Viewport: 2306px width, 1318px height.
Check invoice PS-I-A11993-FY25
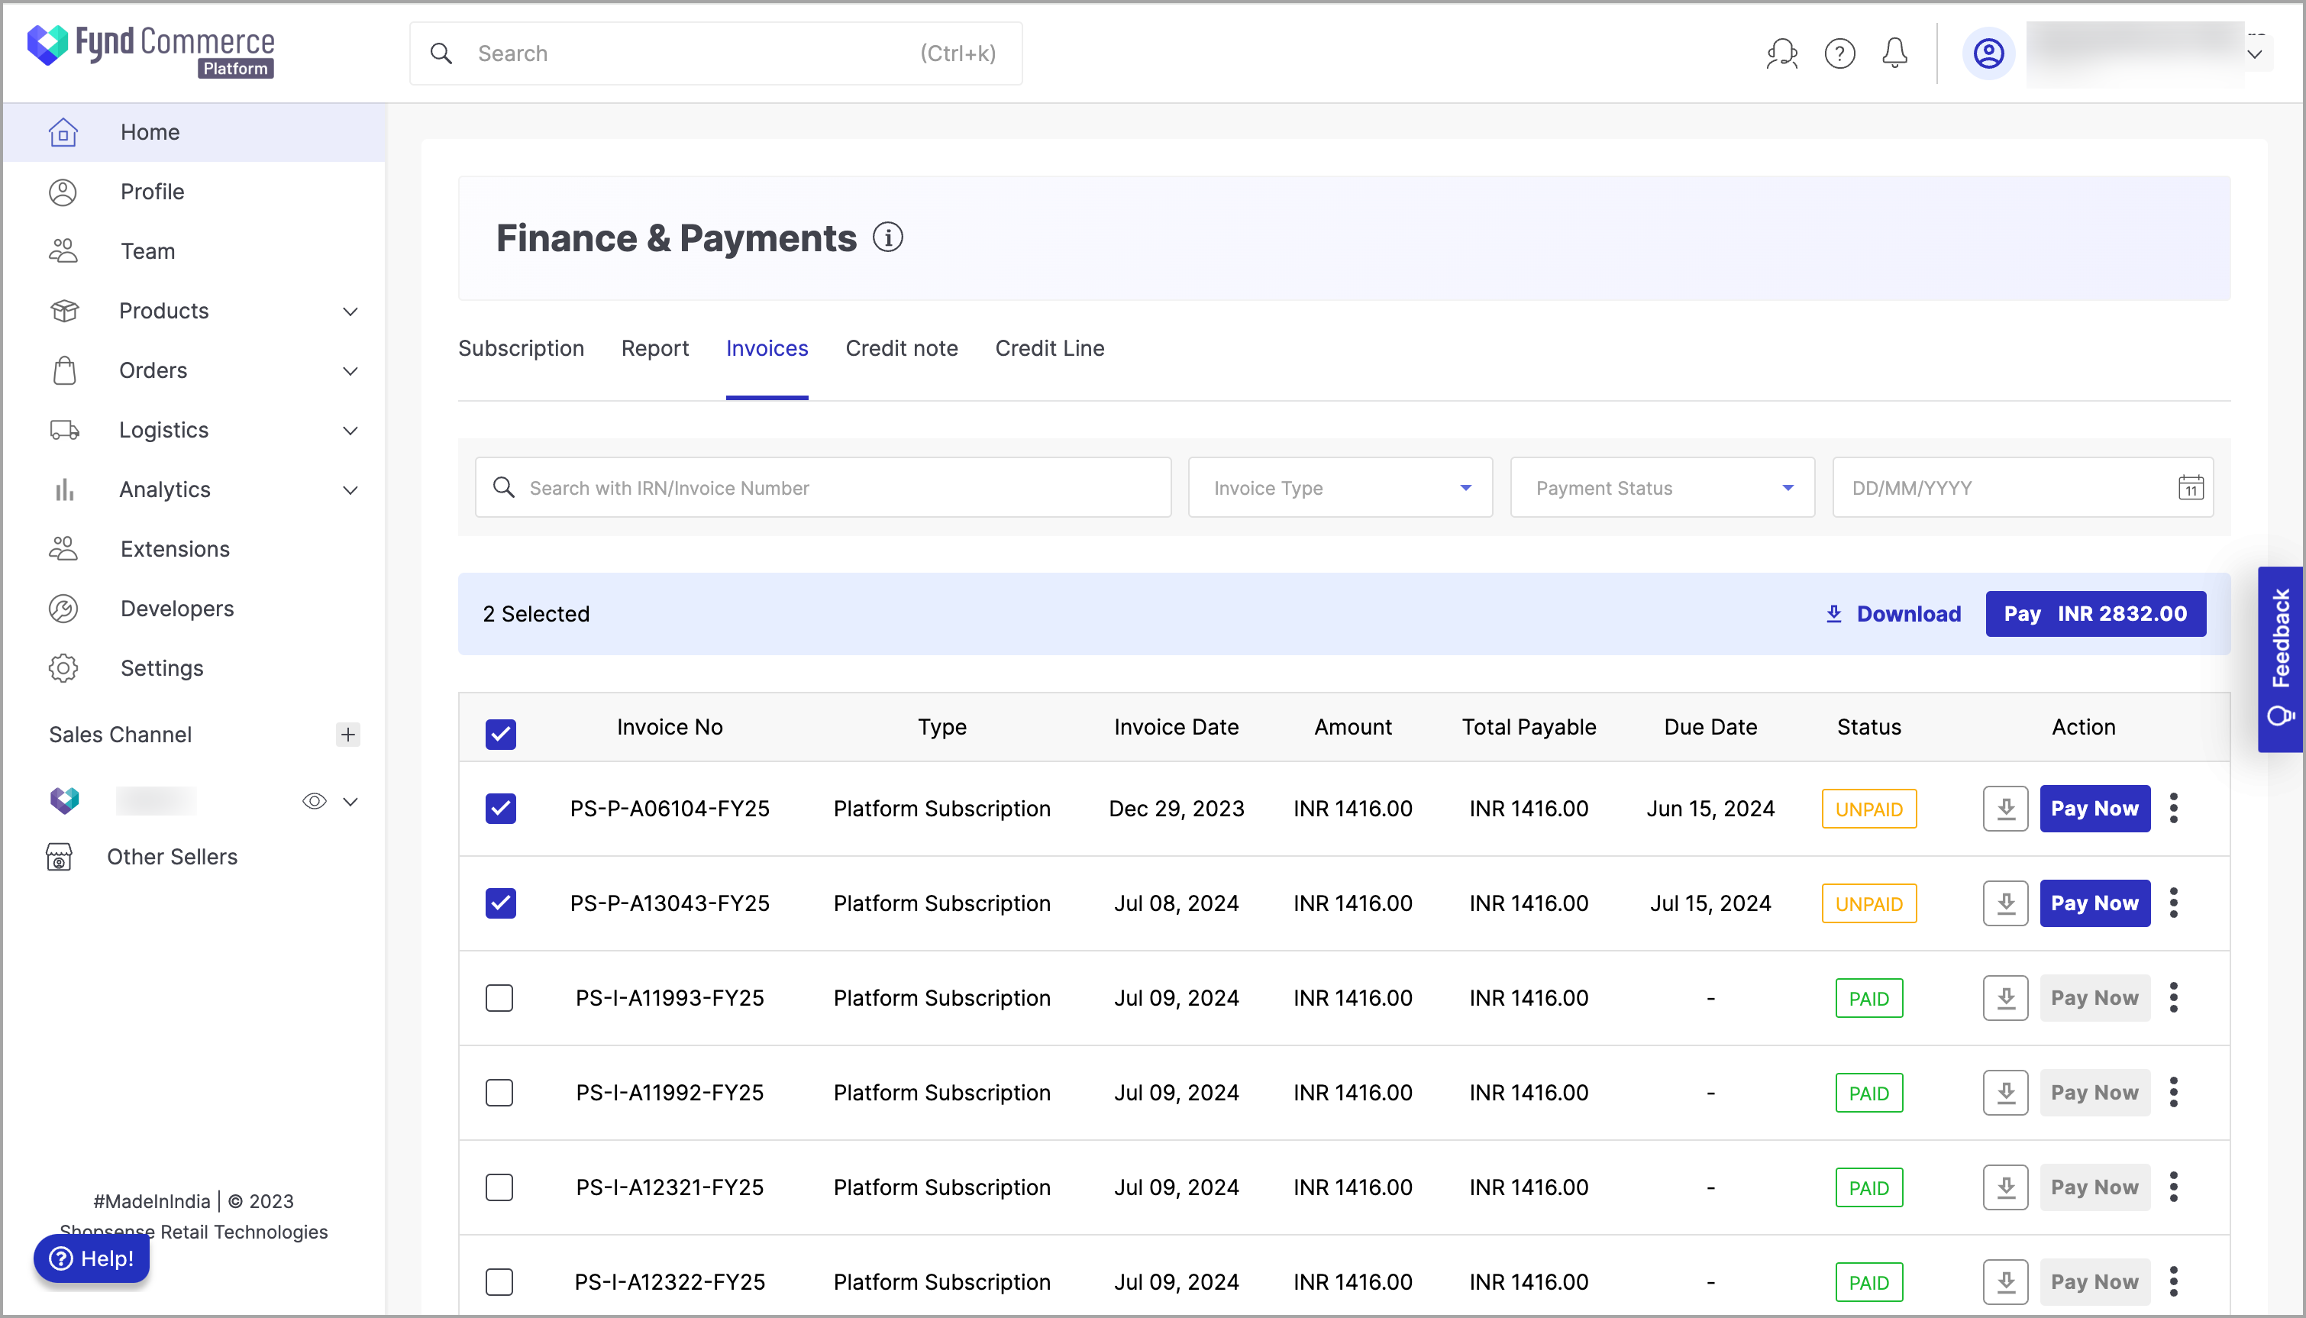[x=499, y=997]
